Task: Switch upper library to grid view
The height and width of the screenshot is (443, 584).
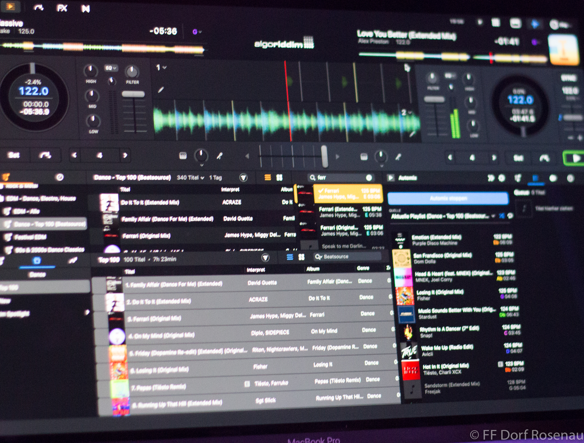Action: point(279,178)
